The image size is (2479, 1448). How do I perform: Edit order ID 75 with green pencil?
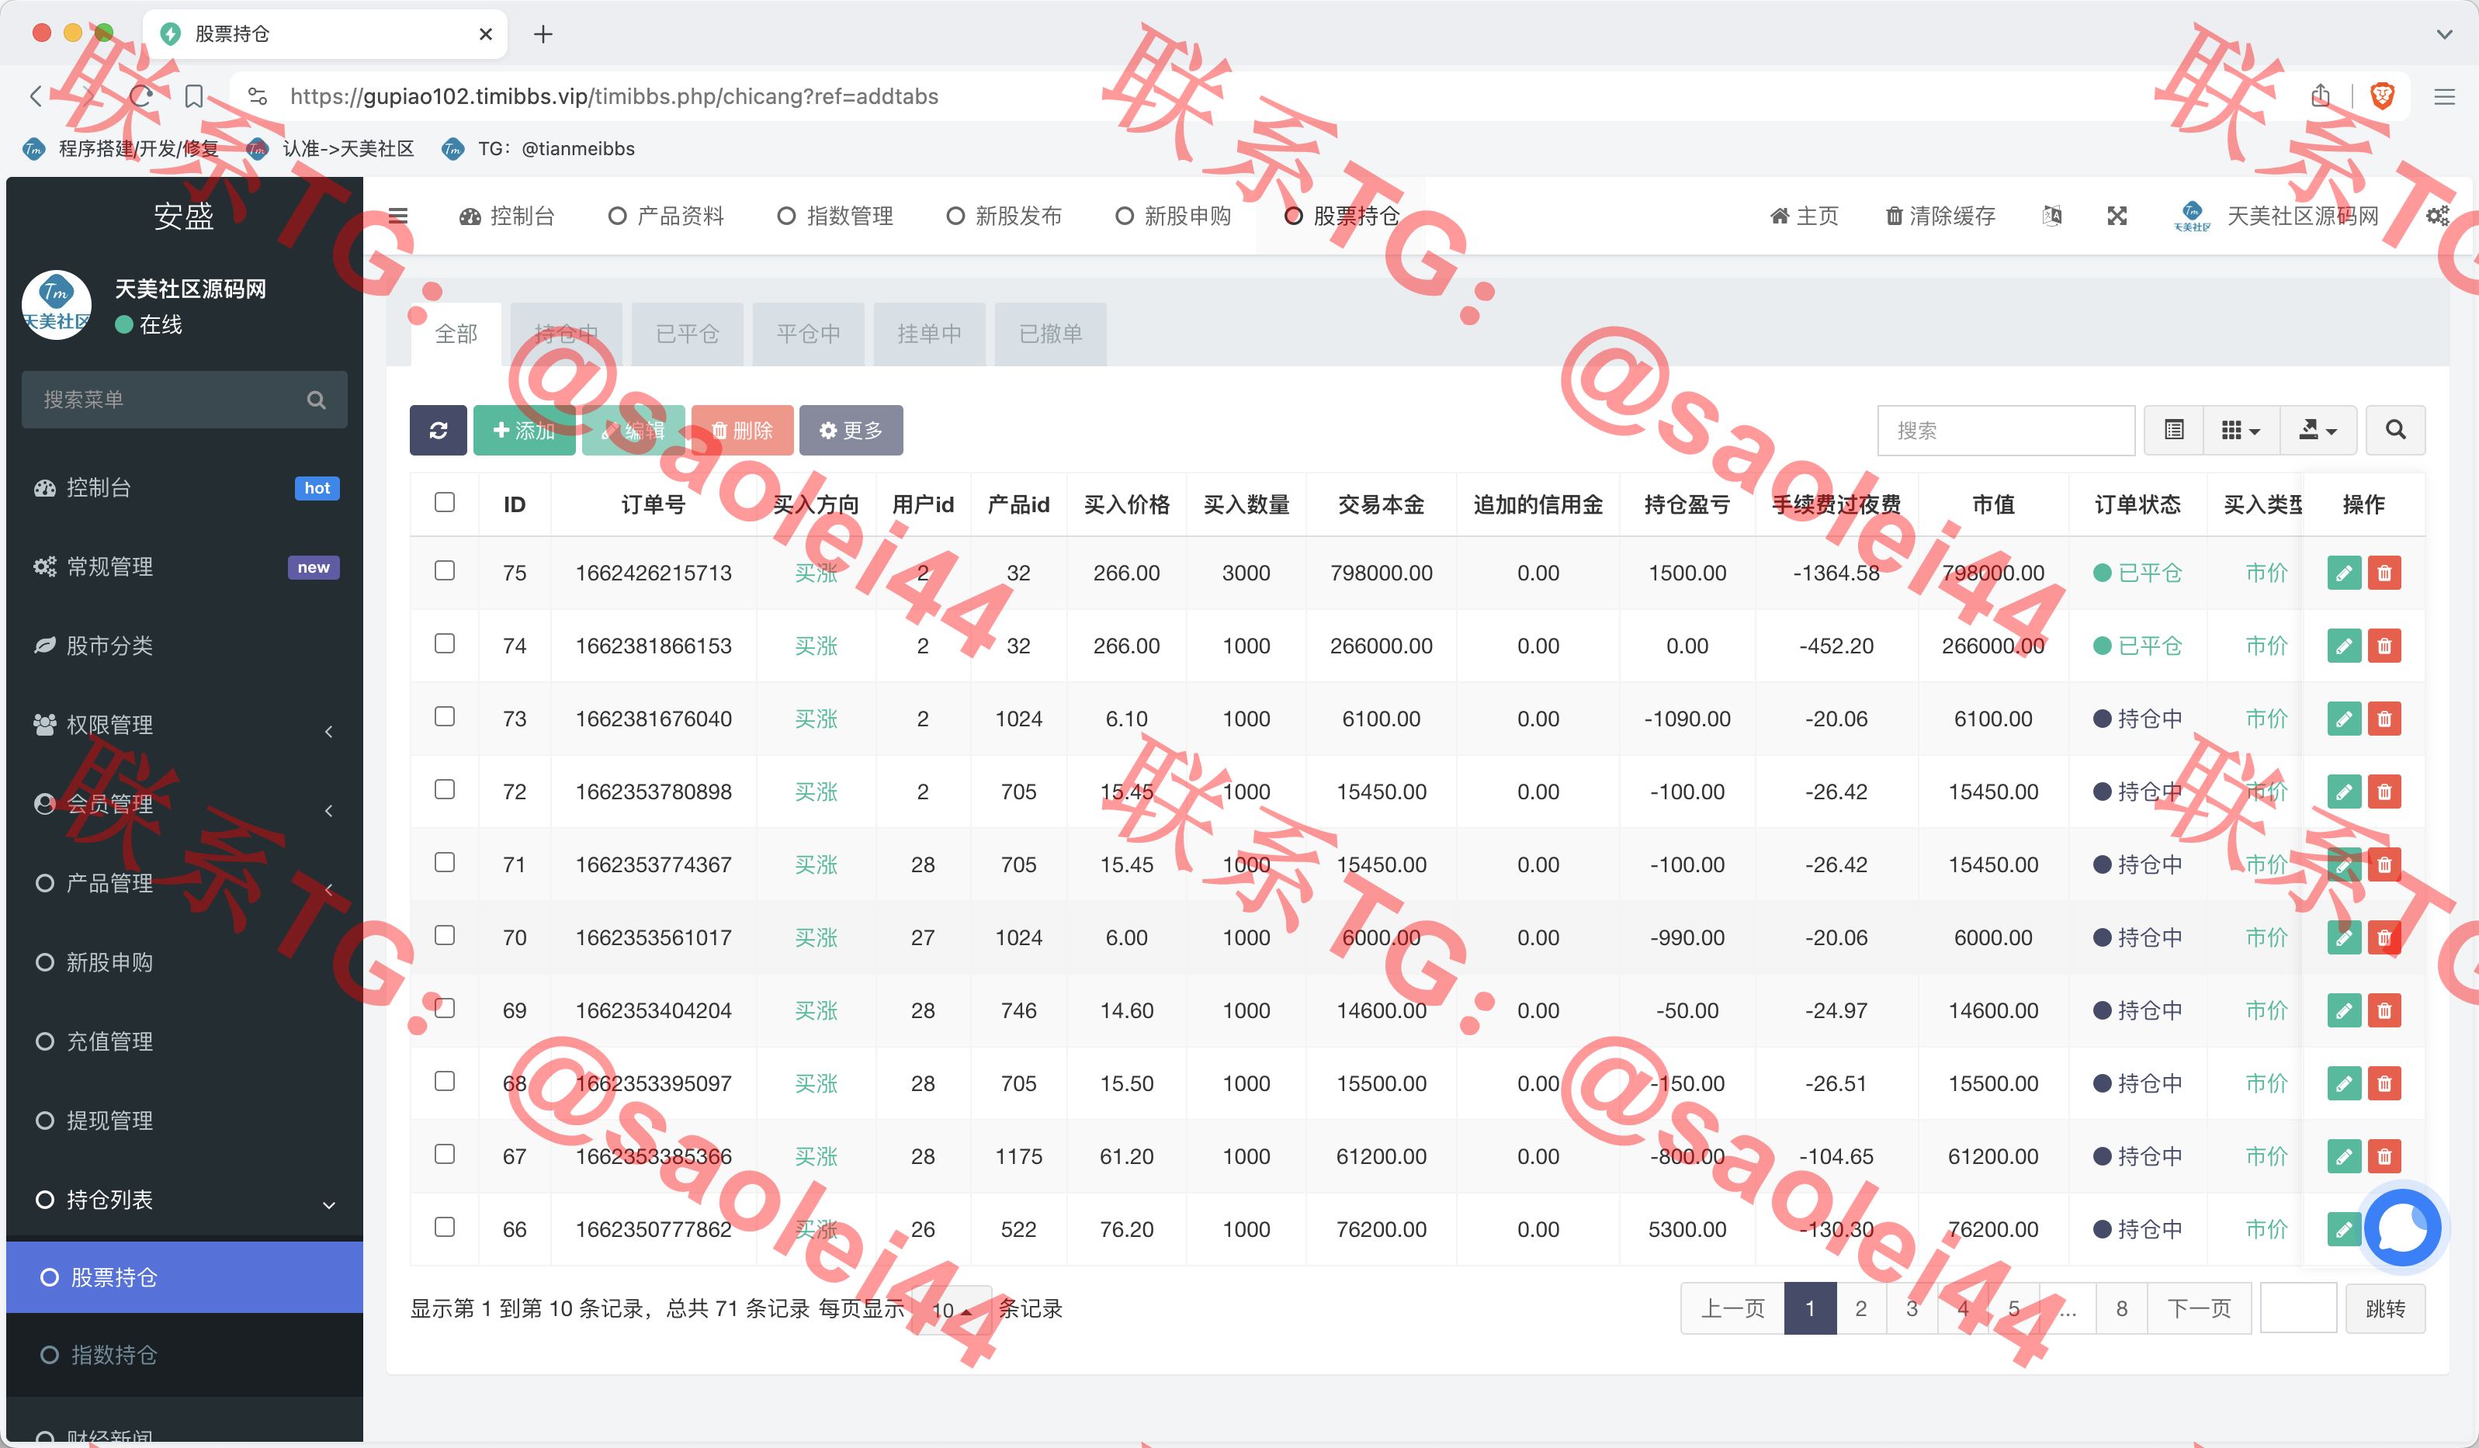click(x=2344, y=573)
